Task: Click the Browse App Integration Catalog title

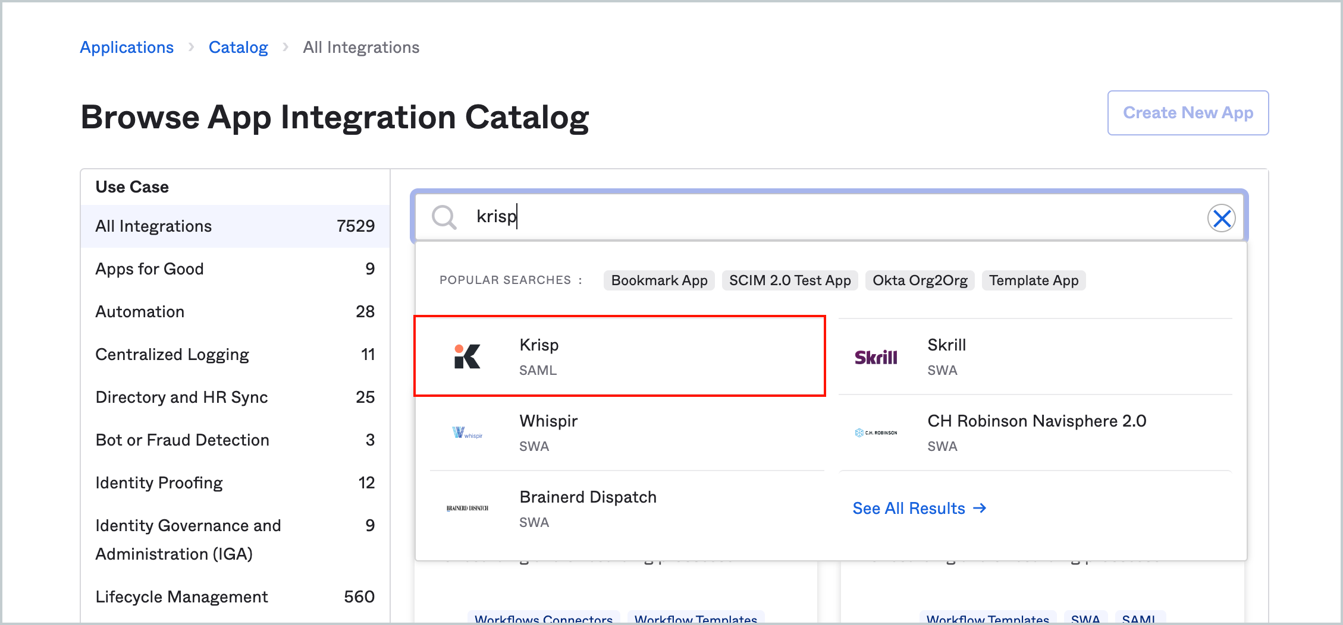Action: tap(335, 118)
